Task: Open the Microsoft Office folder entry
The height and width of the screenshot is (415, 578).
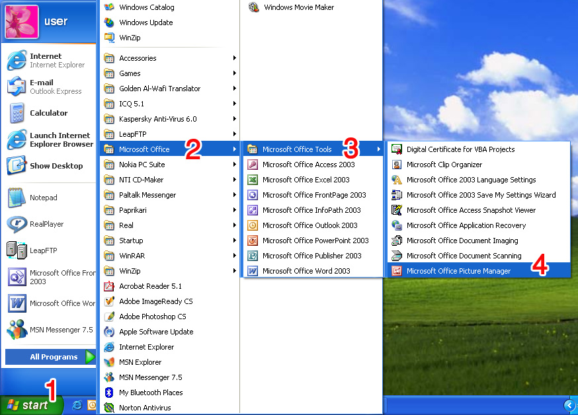Action: click(170, 149)
